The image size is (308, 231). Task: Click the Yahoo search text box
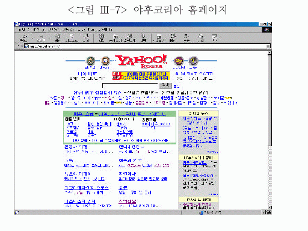click(131, 85)
